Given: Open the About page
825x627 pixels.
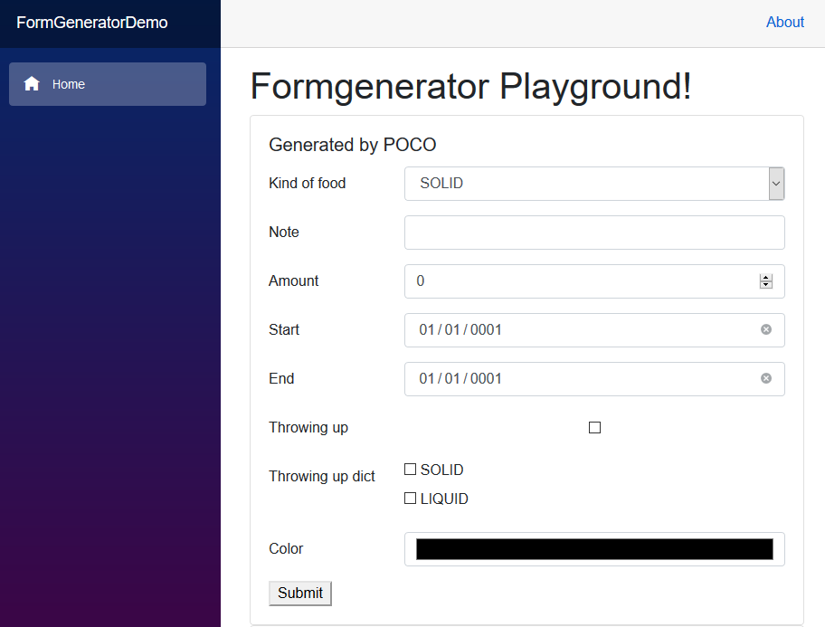Looking at the screenshot, I should (784, 22).
